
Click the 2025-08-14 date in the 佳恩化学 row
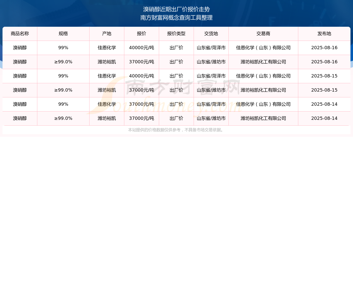[x=325, y=104]
